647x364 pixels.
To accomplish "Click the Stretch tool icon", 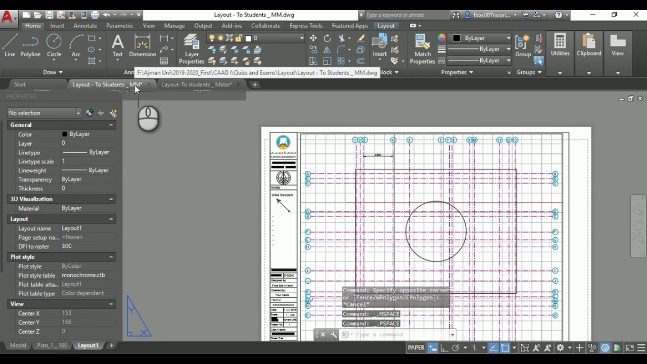I will pos(313,61).
